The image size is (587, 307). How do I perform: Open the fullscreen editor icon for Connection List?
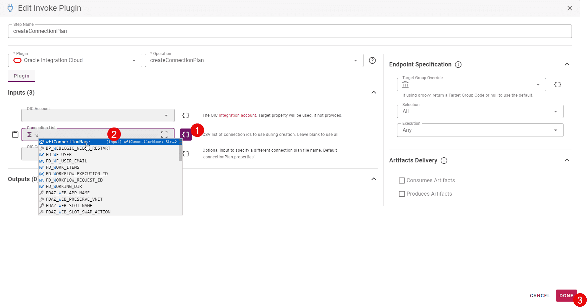point(164,134)
